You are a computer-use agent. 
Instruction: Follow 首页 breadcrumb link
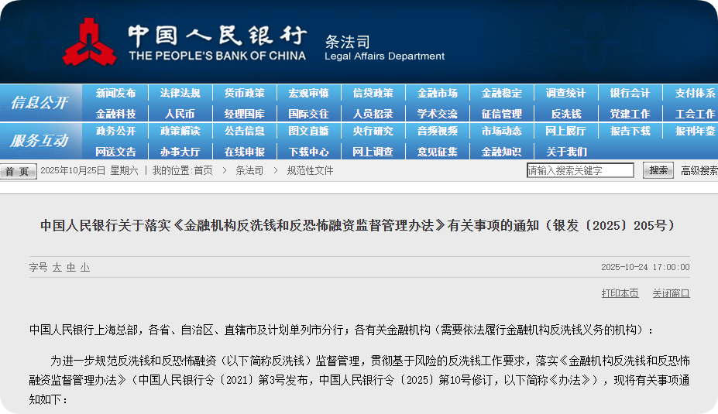point(203,171)
